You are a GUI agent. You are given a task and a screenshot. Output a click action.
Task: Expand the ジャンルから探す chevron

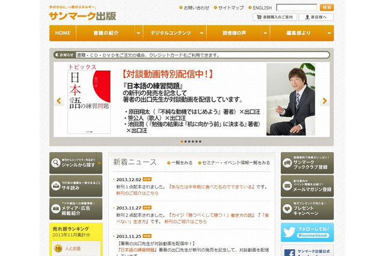[x=99, y=163]
